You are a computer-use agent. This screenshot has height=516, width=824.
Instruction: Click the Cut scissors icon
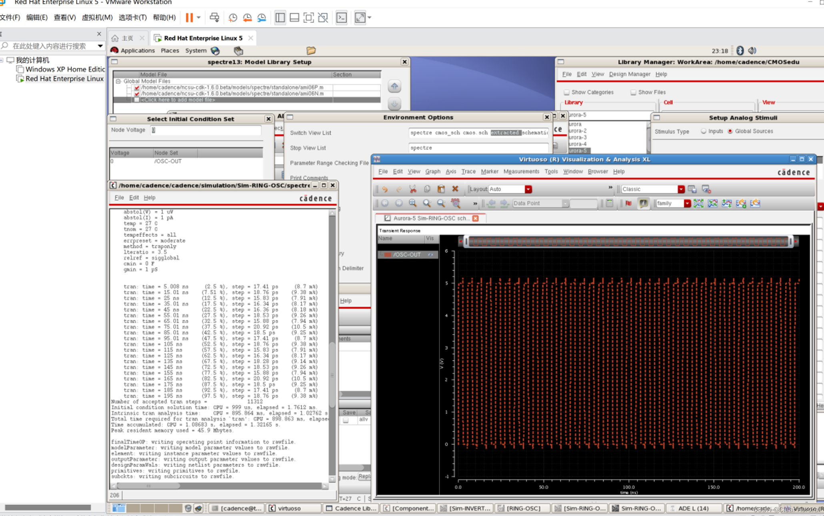click(x=412, y=189)
